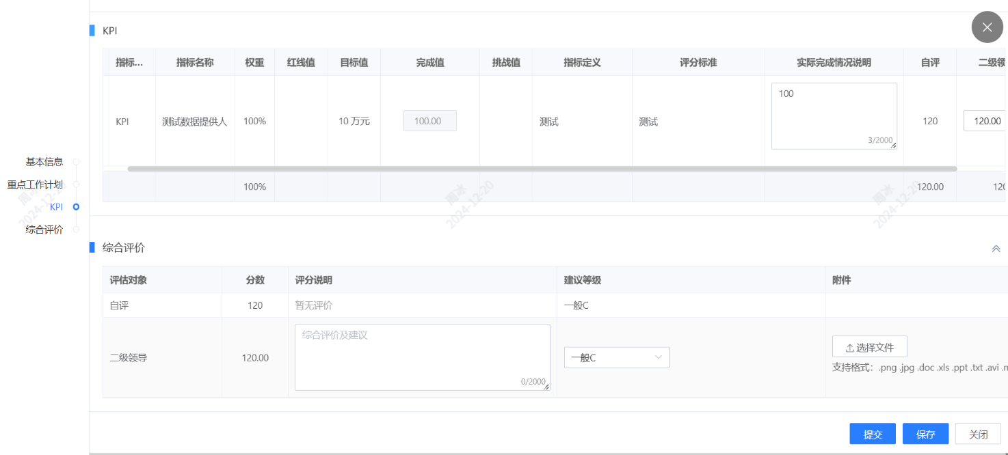Select the KPI step in side navigation
Viewport: 1008px width, 455px height.
coord(57,207)
